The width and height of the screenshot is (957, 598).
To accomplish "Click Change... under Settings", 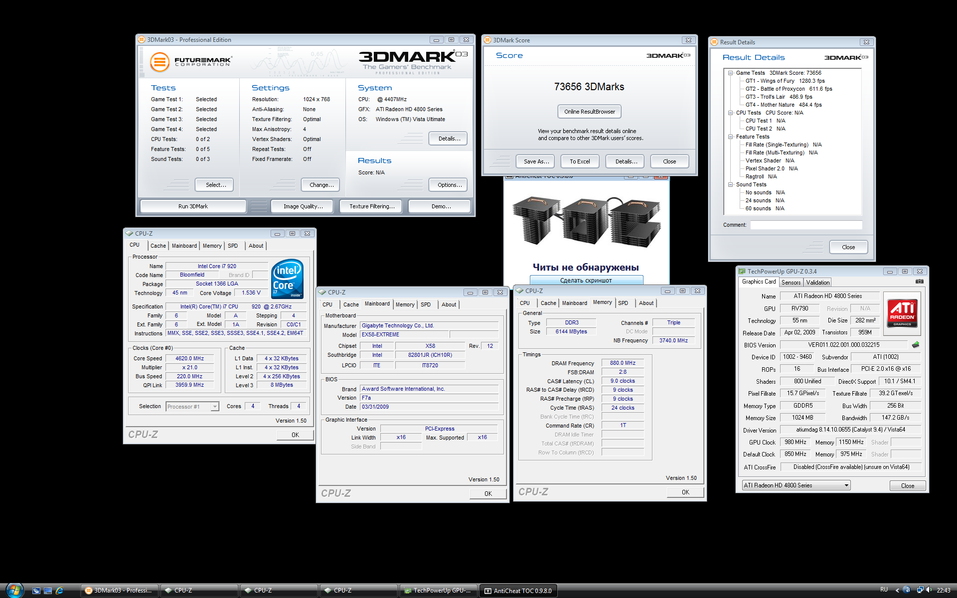I will (321, 185).
